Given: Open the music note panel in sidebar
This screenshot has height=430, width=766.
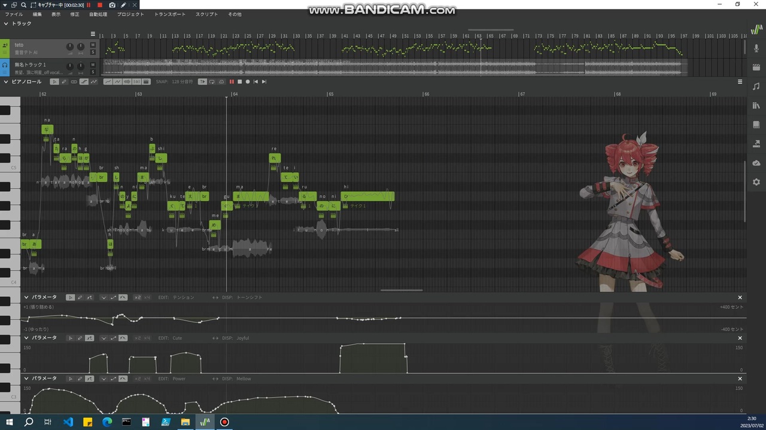Looking at the screenshot, I should pyautogui.click(x=756, y=86).
